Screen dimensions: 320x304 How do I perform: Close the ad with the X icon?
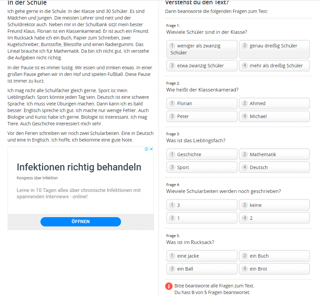click(151, 149)
